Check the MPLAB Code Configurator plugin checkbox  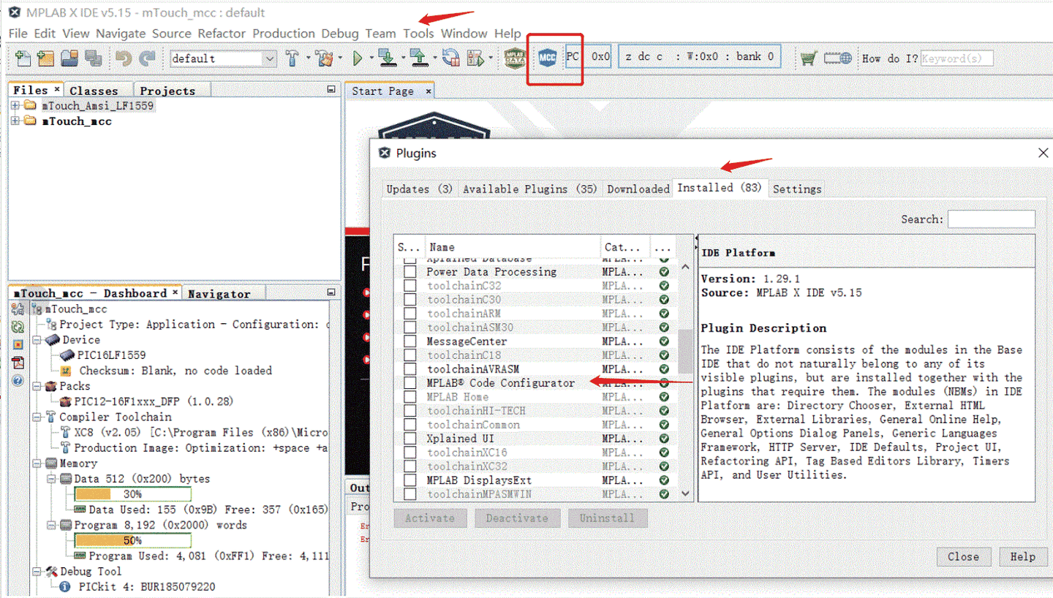click(410, 383)
